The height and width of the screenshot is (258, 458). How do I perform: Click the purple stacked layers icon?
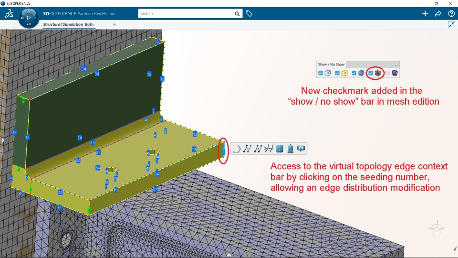tap(395, 73)
